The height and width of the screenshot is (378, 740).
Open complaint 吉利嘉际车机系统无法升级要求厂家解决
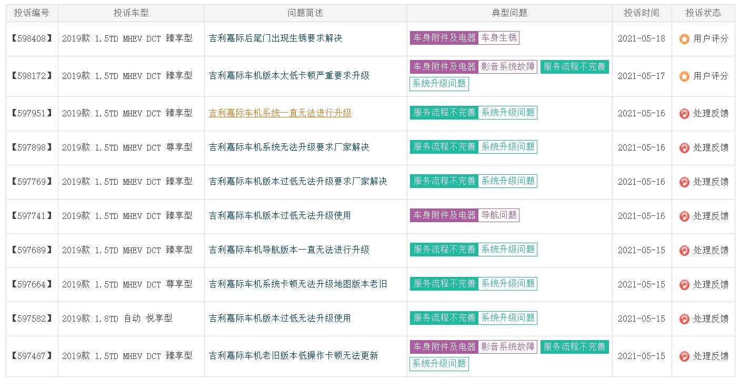(x=289, y=147)
